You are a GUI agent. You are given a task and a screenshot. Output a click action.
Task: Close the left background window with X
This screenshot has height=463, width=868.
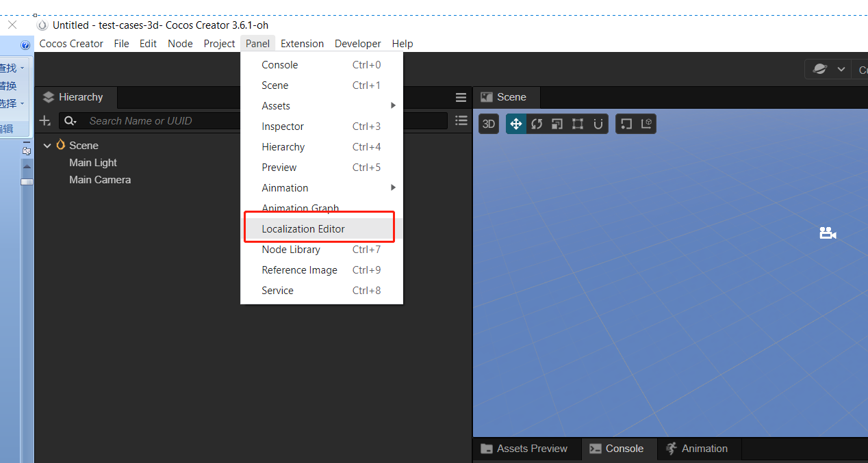pos(12,25)
